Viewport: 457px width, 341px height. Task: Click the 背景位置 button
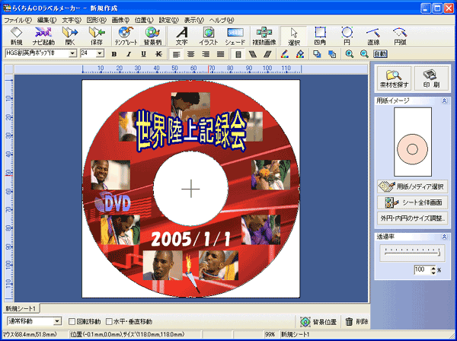click(318, 321)
